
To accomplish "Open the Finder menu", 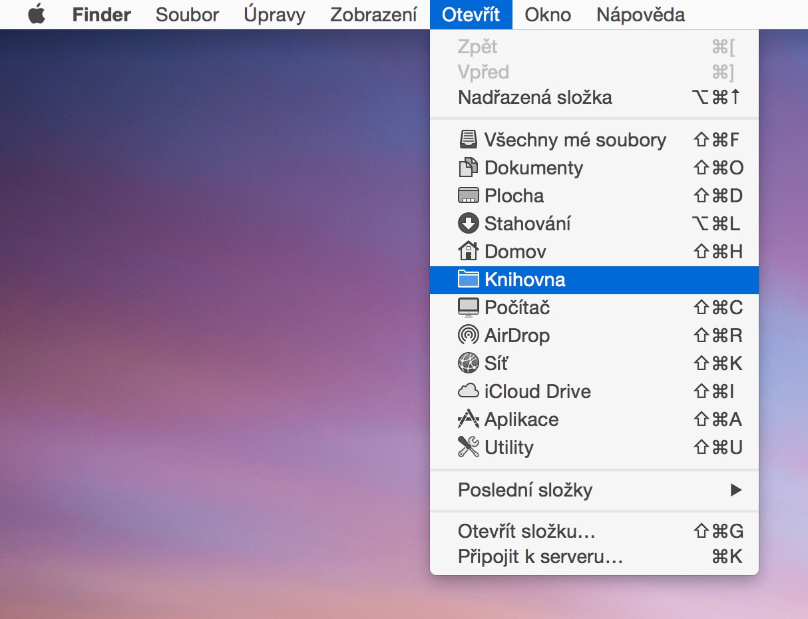I will [102, 15].
